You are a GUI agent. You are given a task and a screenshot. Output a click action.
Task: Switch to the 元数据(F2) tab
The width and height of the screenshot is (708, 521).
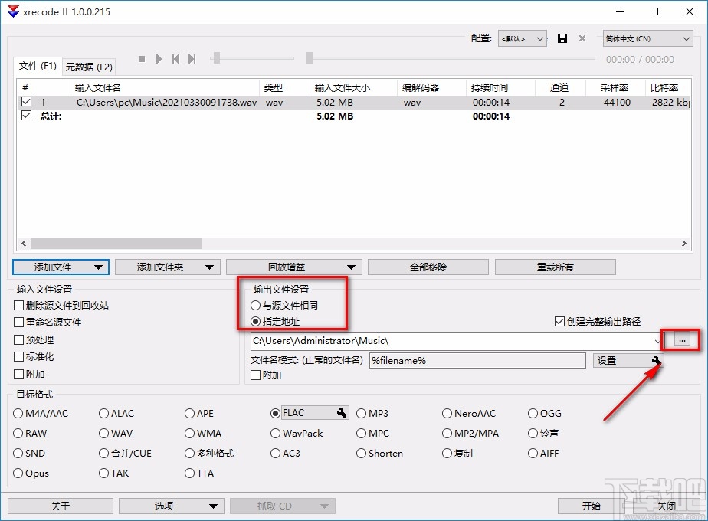click(x=90, y=67)
